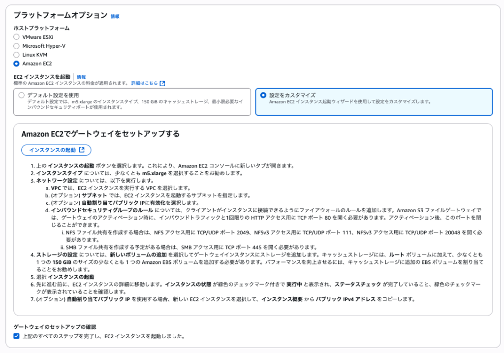Click the bold "ネットワーク設定" text in step 3
This screenshot has height=353, width=504.
click(57, 181)
